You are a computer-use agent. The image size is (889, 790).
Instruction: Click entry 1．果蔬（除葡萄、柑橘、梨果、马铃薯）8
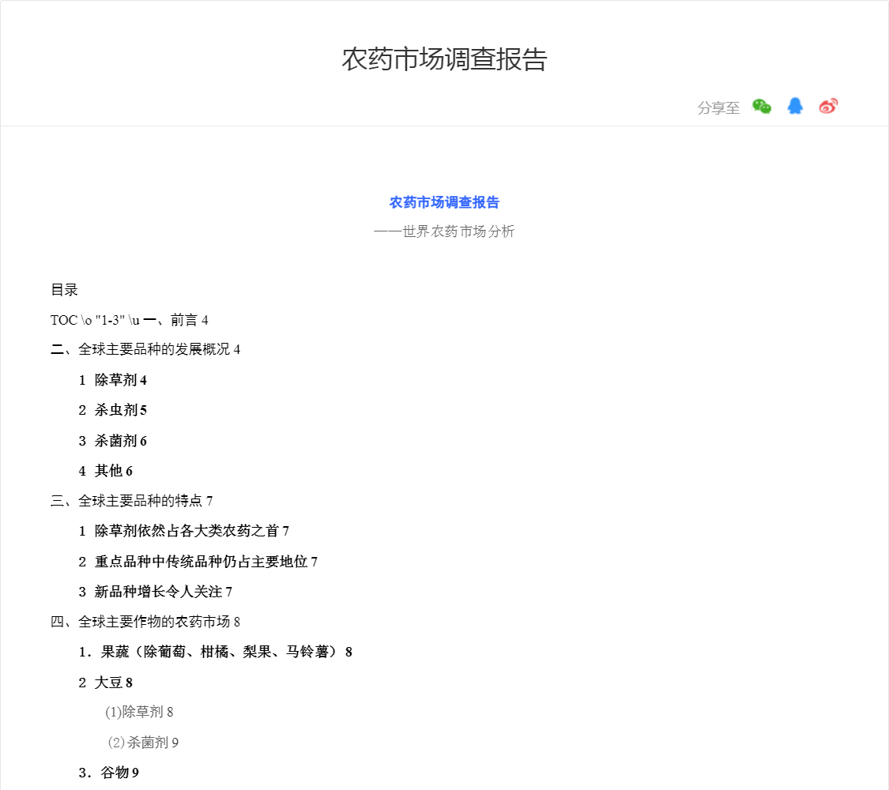click(216, 653)
